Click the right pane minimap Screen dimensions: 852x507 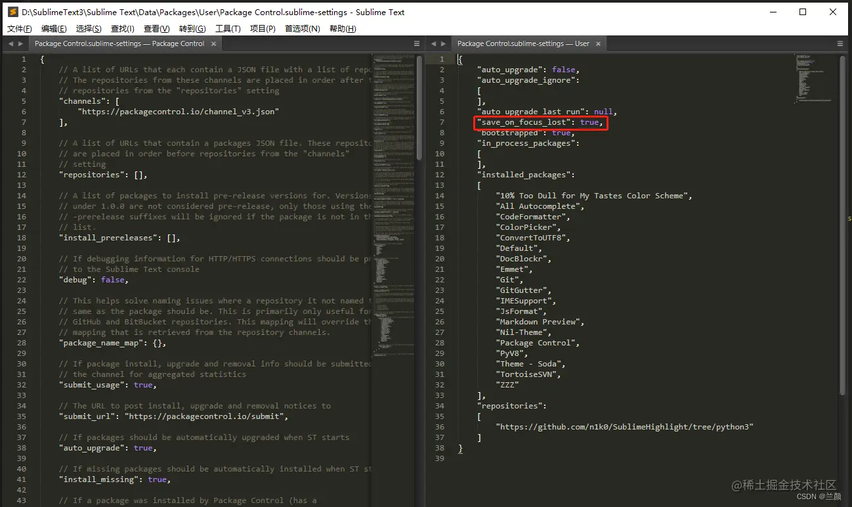[x=814, y=79]
